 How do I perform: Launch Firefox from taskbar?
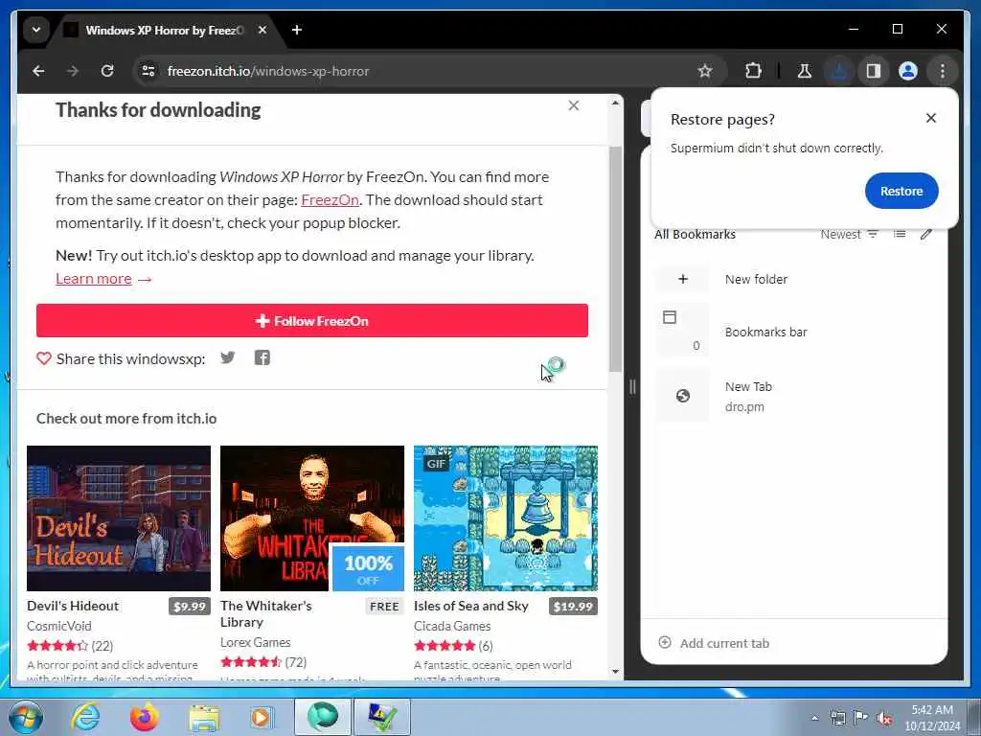click(x=145, y=717)
